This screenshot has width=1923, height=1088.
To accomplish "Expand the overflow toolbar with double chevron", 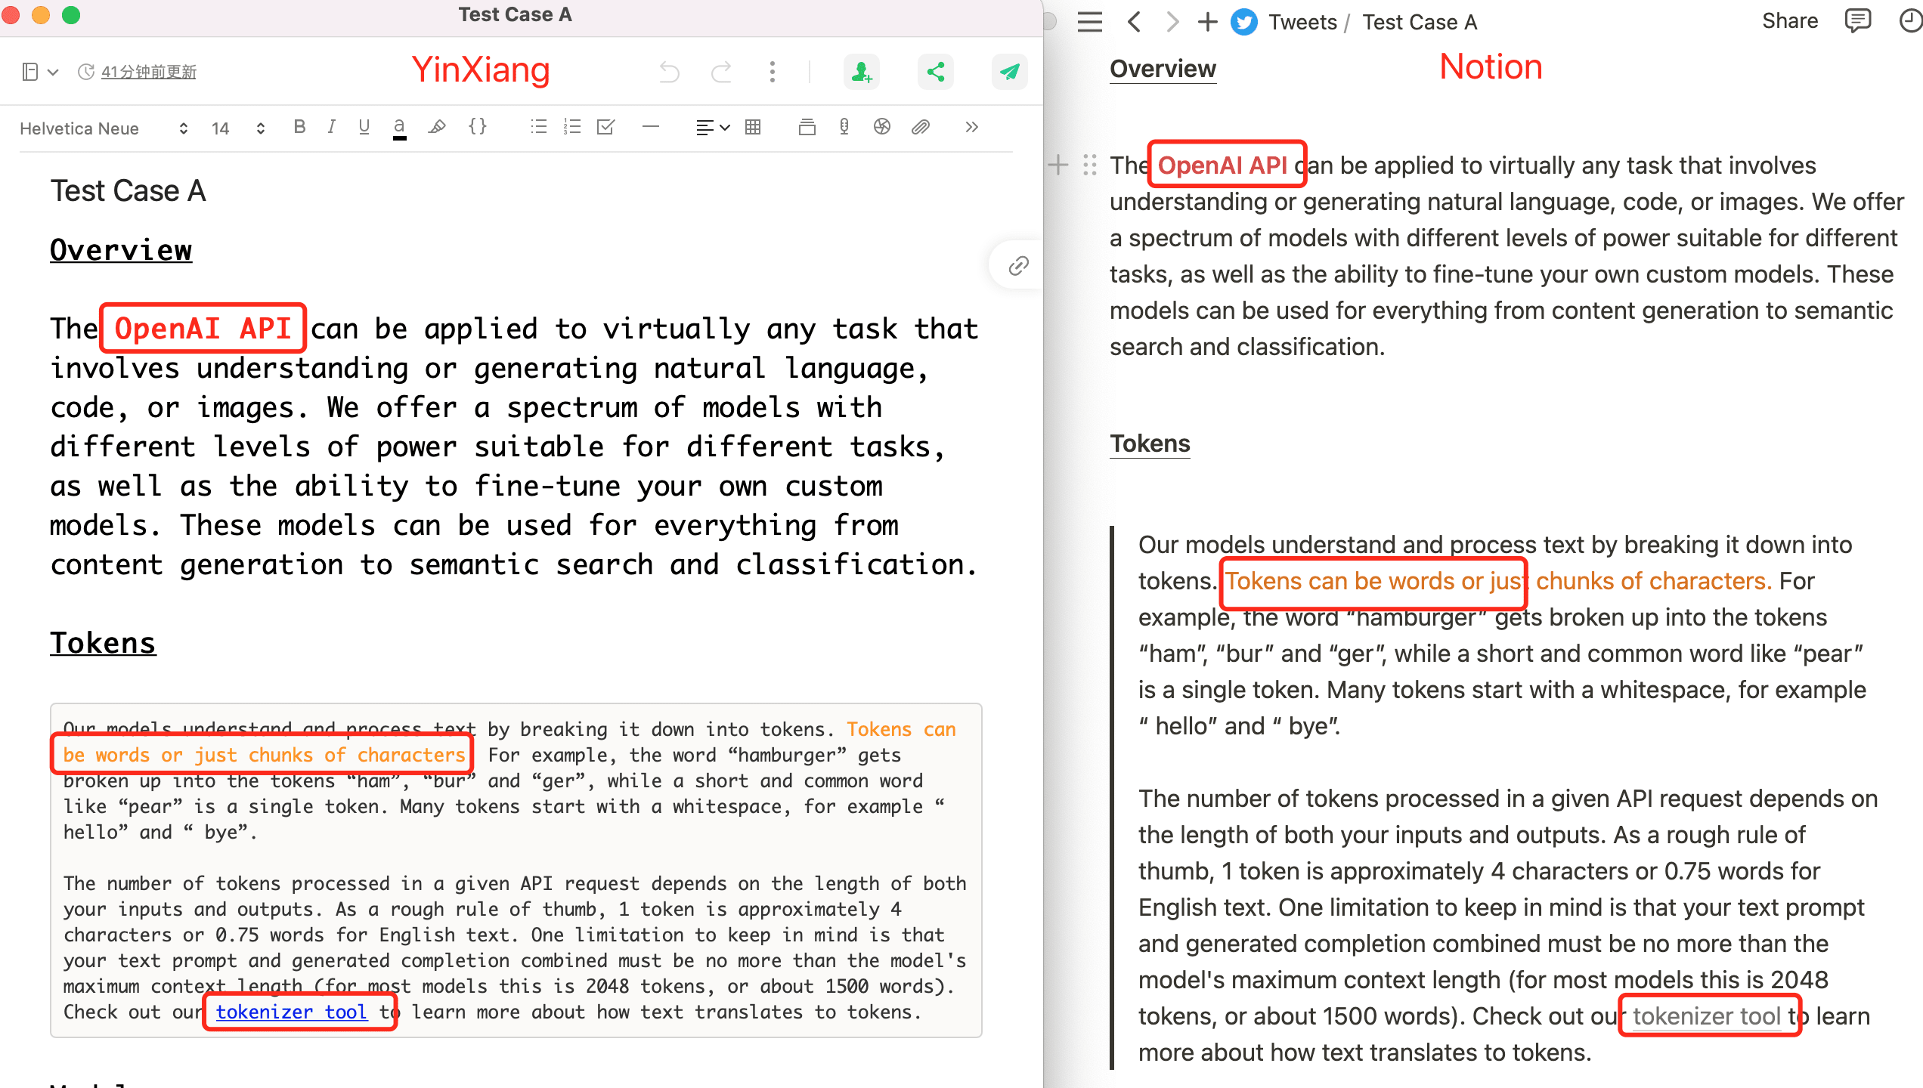I will [x=971, y=127].
